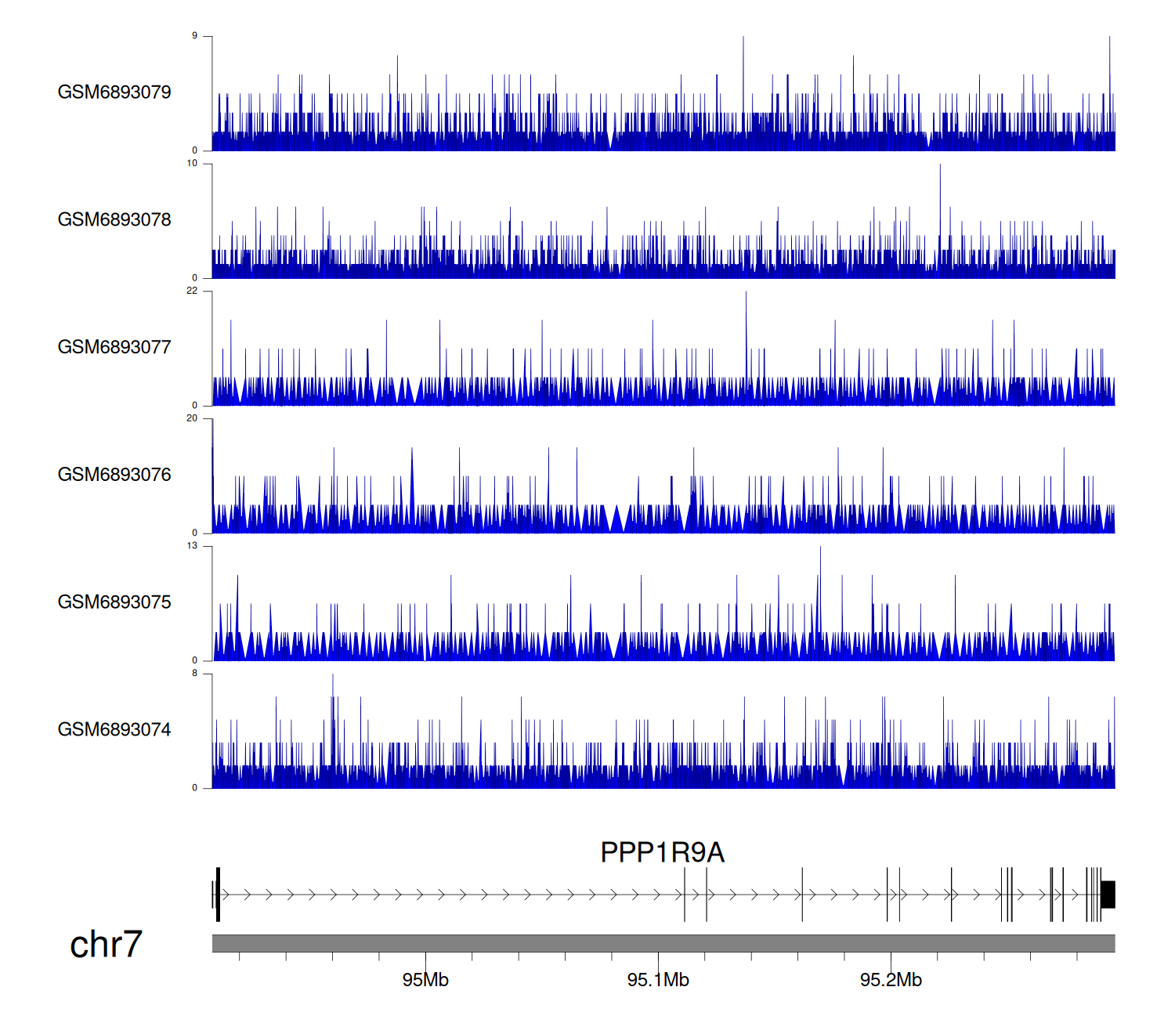
Task: Select the GSM6893074 track label
Action: (x=114, y=730)
